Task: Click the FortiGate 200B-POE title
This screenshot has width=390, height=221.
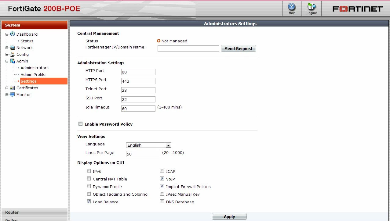Action: 44,9
